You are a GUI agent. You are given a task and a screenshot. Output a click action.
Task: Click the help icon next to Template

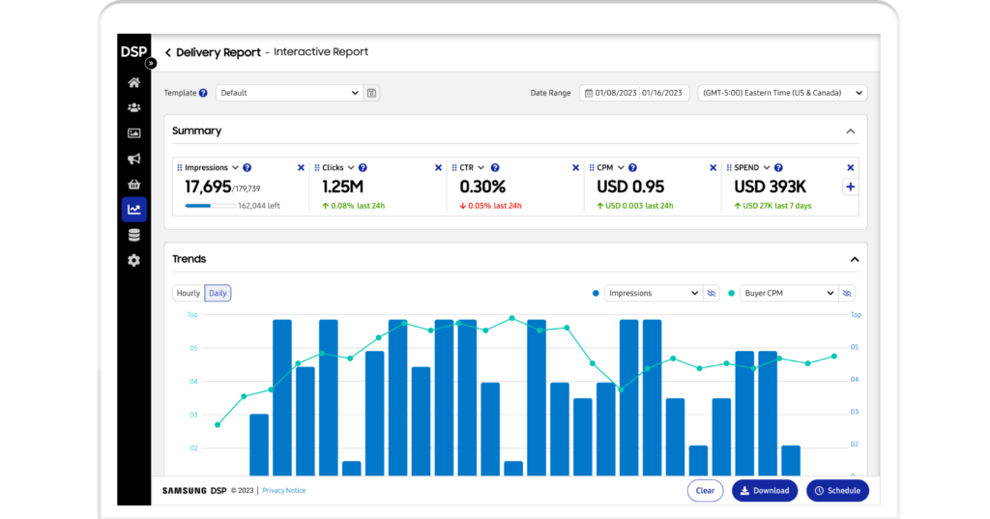203,93
